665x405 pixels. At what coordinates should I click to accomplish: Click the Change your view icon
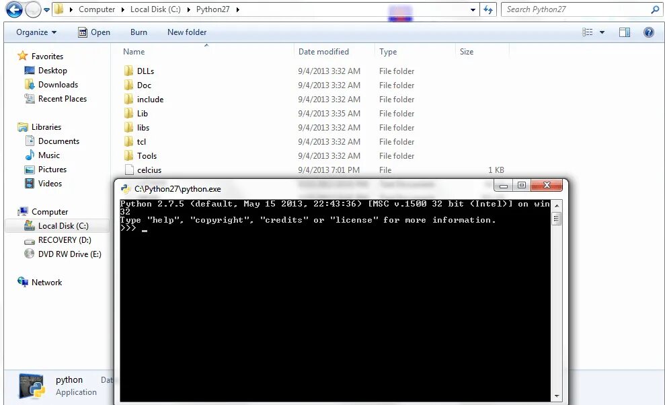(x=588, y=32)
